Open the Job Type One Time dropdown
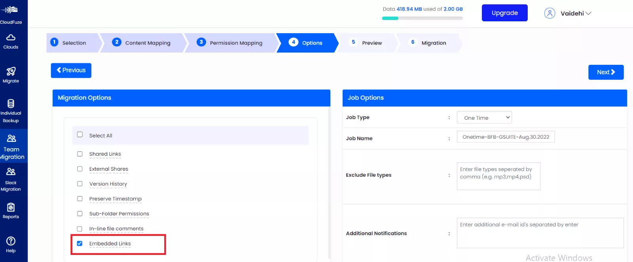 [484, 117]
